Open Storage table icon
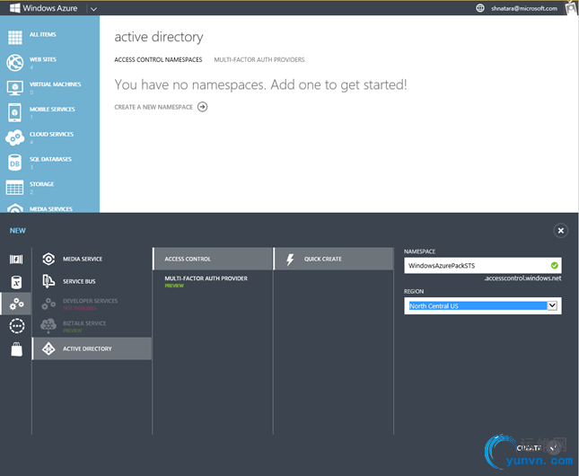 coord(14,188)
